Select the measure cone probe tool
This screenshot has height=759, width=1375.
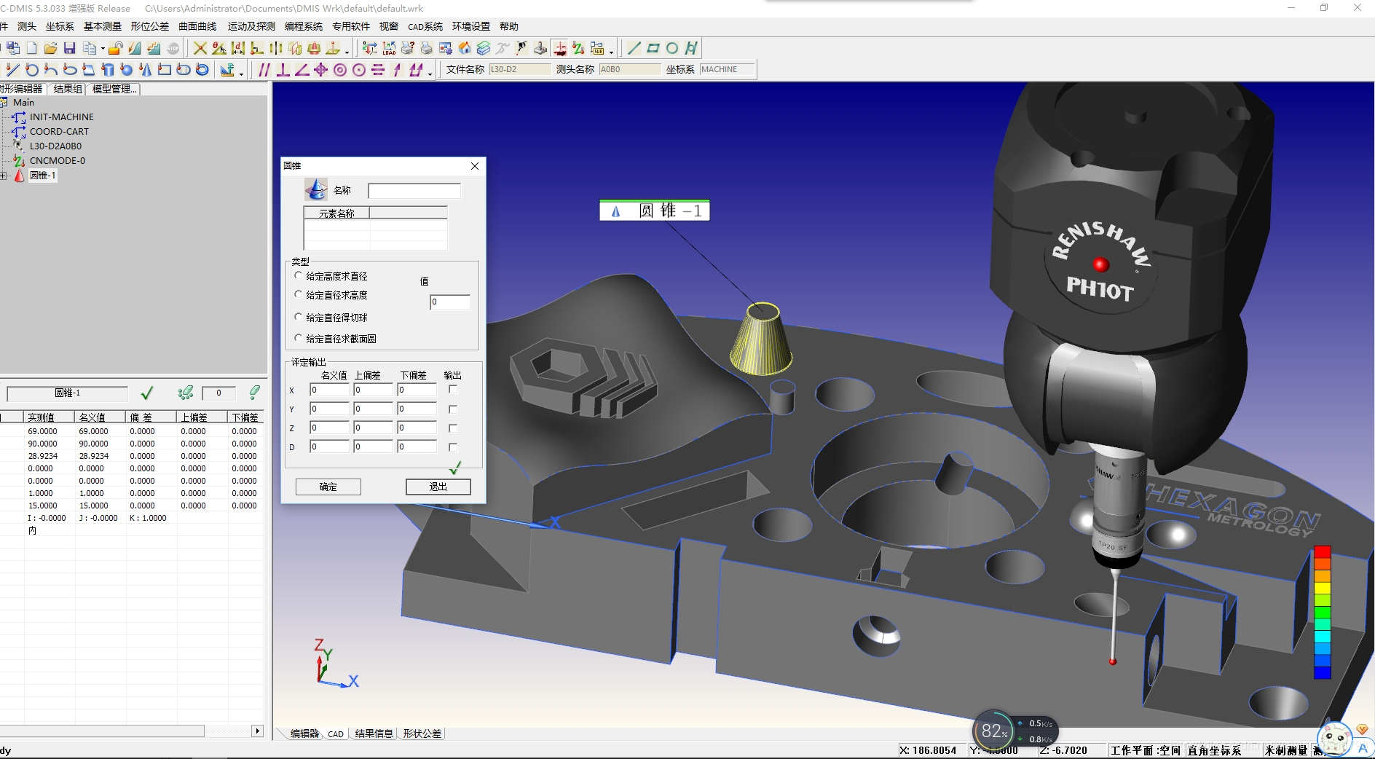(x=146, y=70)
